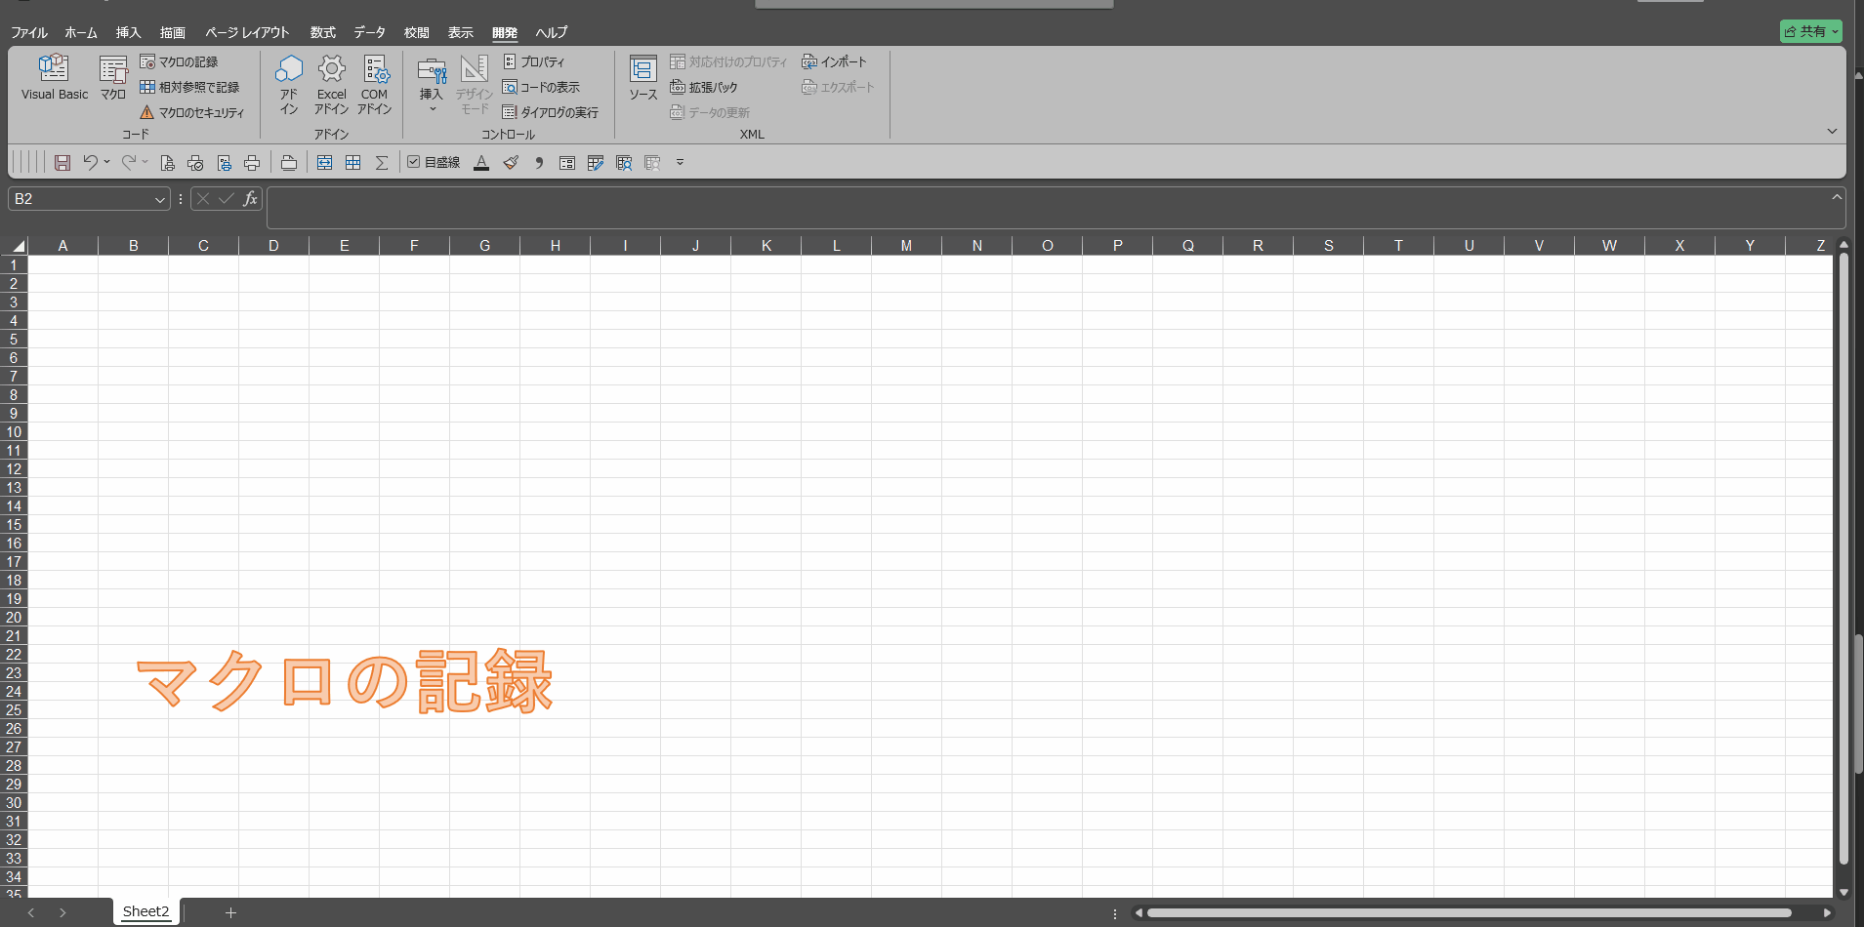Open the customize quick access toolbar dropdown
Viewport: 1864px width, 927px height.
681,163
